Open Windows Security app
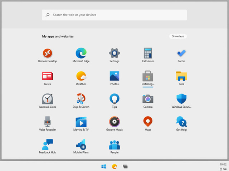229x171 pixels. [181, 99]
